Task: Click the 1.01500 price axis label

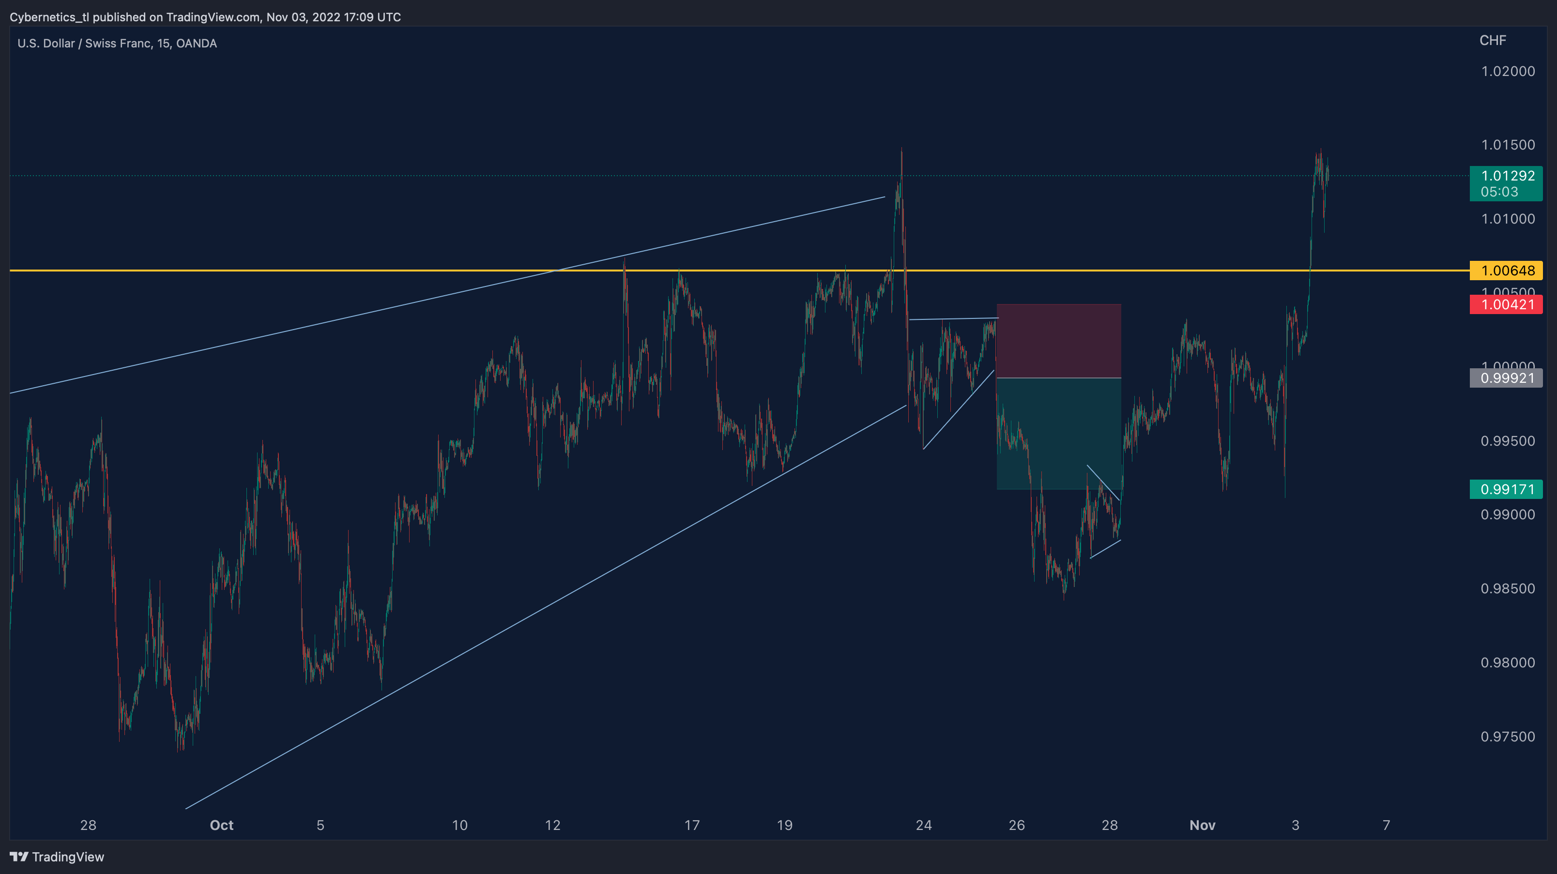Action: (1508, 145)
